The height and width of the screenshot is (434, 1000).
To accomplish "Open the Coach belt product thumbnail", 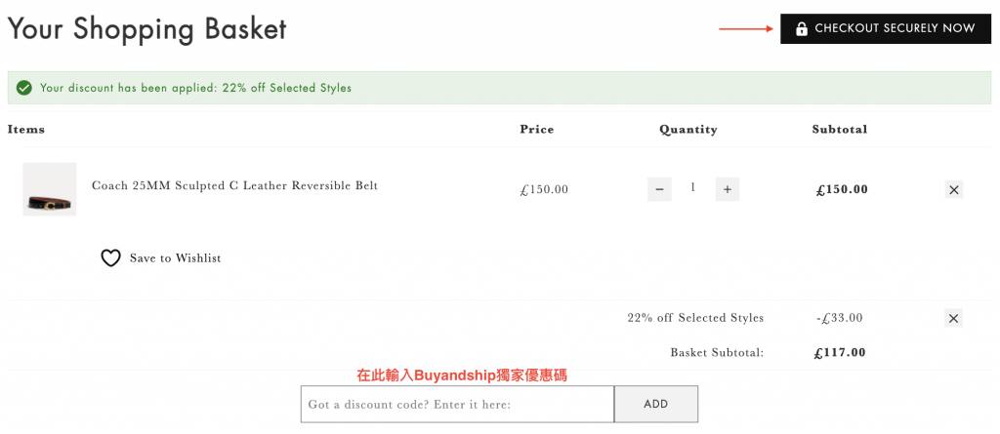I will click(50, 189).
